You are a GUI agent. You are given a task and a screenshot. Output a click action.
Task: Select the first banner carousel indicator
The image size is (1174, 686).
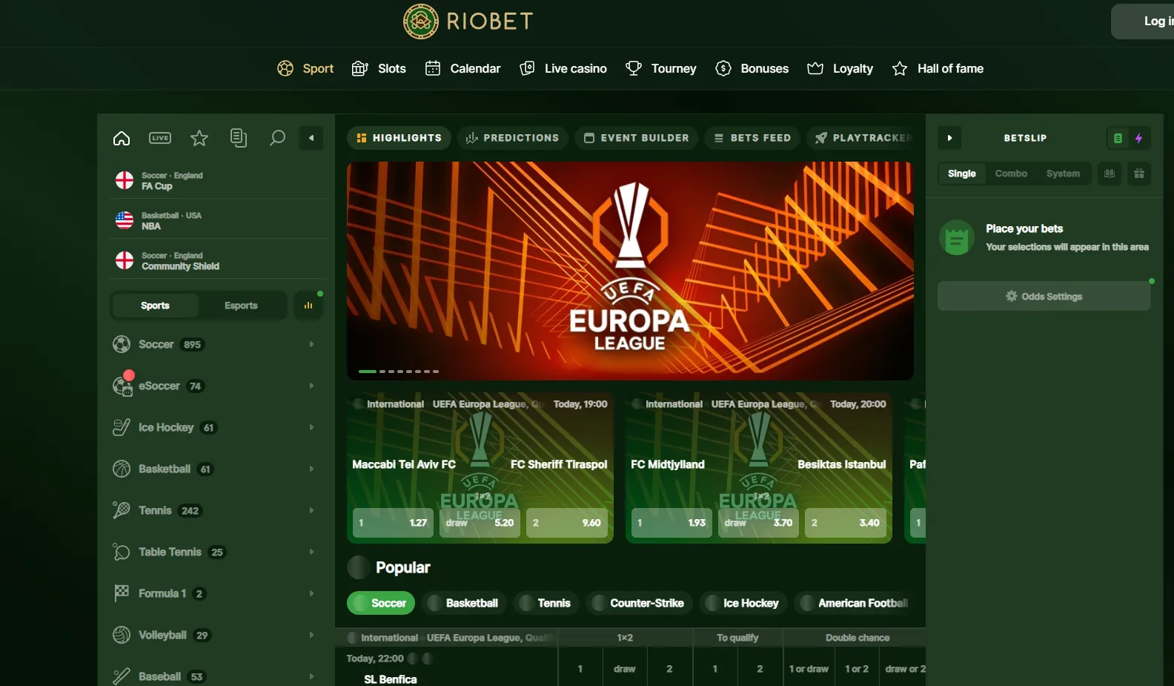tap(368, 371)
